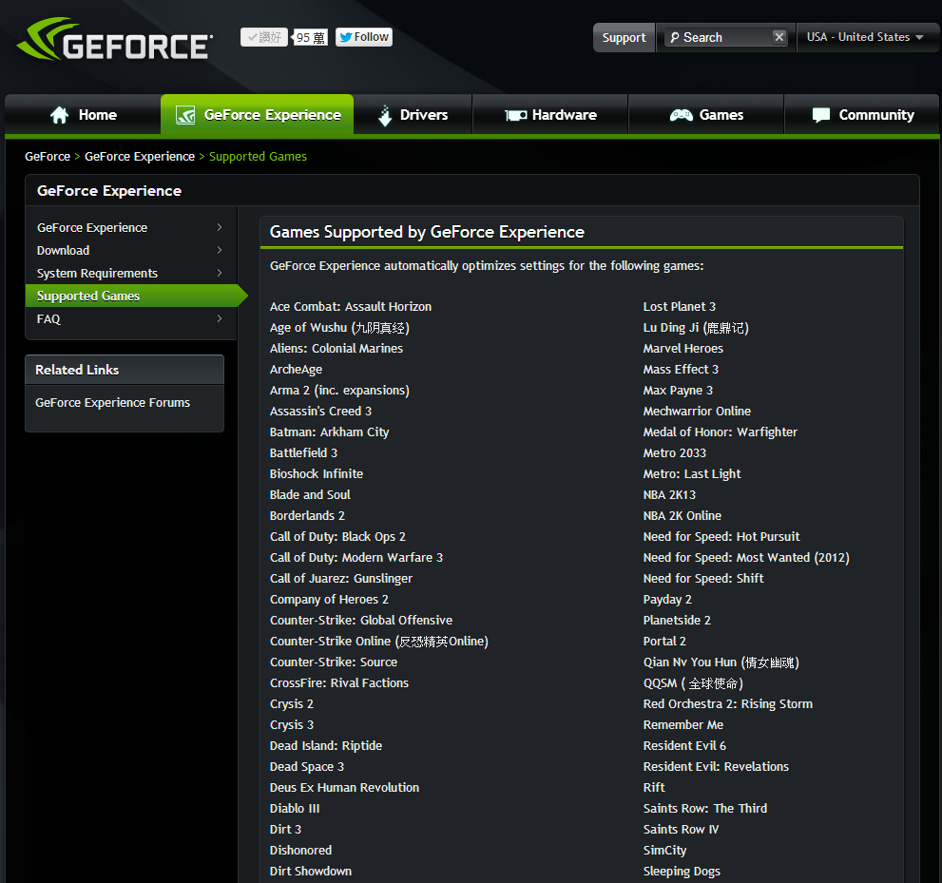Screen dimensions: 942x883
Task: Click ArcheAge in the games list
Action: tap(296, 370)
